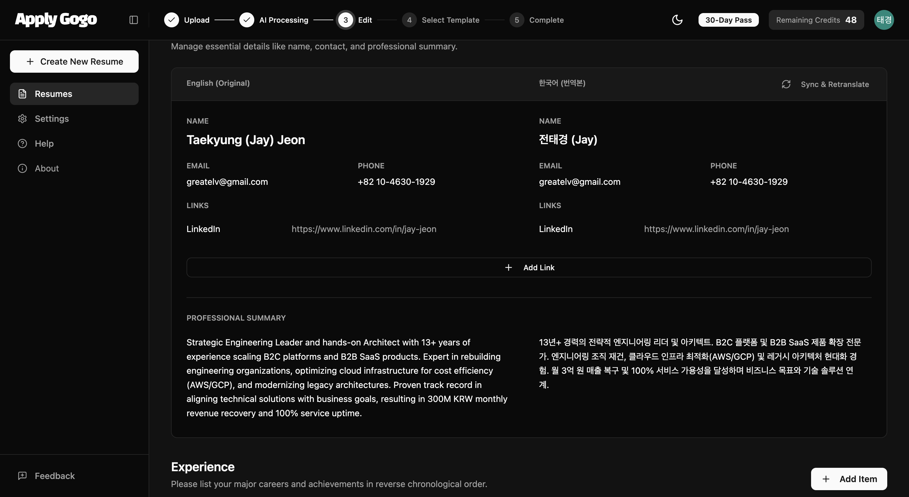The height and width of the screenshot is (497, 909).
Task: Open About using the info icon
Action: (22, 168)
